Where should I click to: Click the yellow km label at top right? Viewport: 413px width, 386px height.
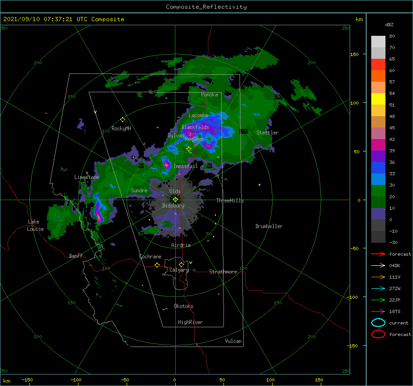point(359,19)
